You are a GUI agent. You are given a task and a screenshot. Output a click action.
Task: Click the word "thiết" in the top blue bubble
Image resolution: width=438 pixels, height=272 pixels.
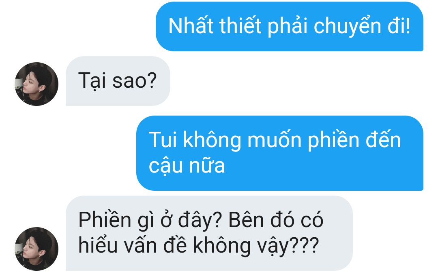tap(240, 25)
